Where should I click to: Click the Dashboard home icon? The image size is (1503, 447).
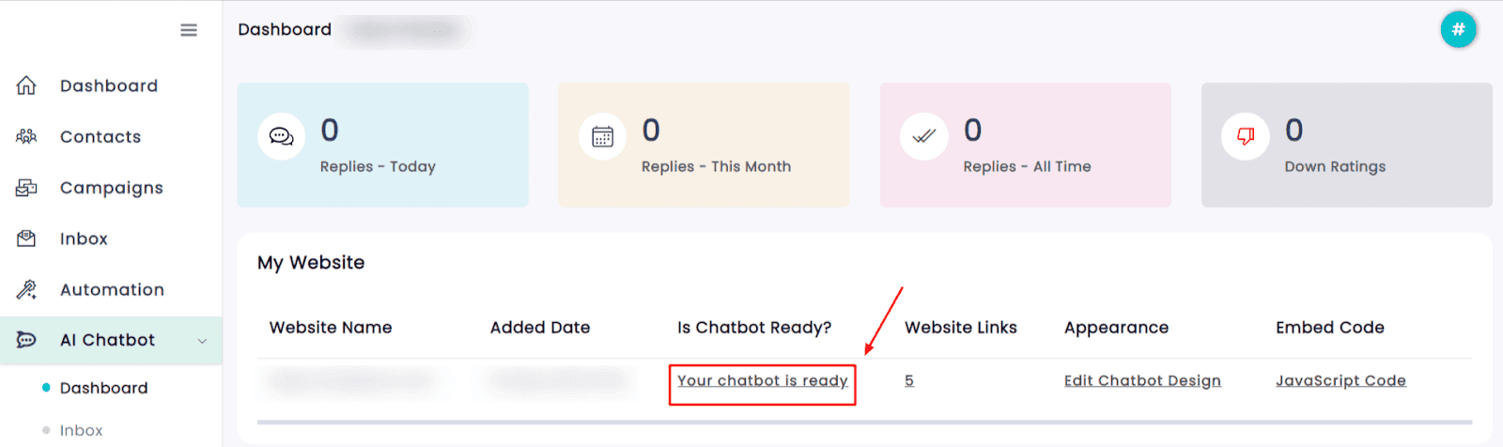(26, 85)
